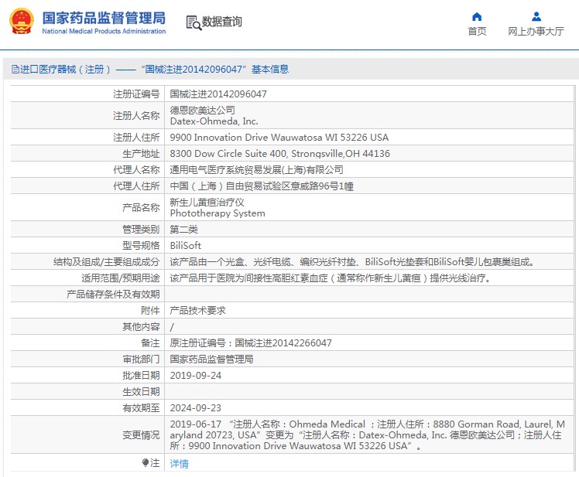Image resolution: width=579 pixels, height=477 pixels.
Task: Click the 有效期至 label
Action: coord(141,408)
